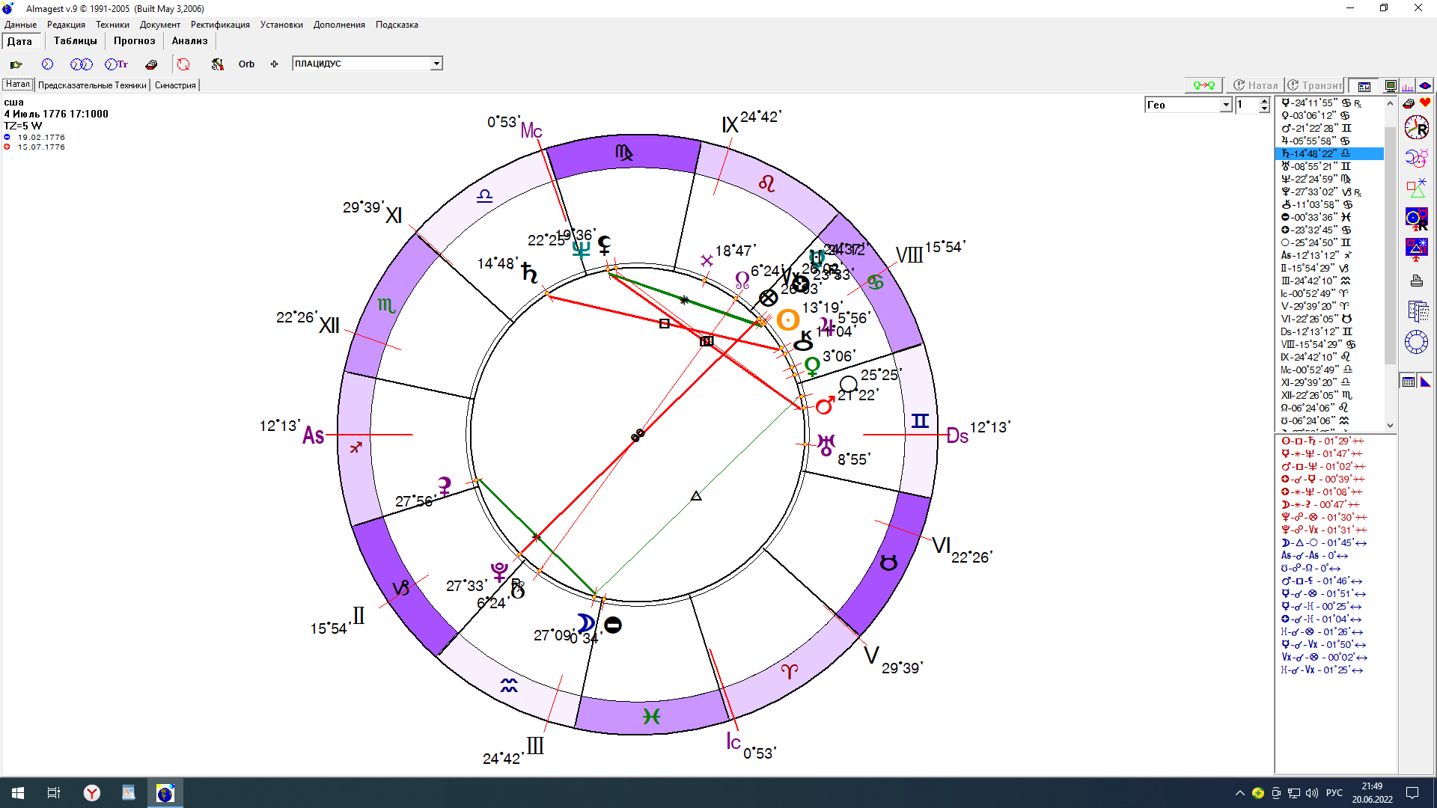Image resolution: width=1437 pixels, height=808 pixels.
Task: Open the Редакция menu
Action: [66, 25]
